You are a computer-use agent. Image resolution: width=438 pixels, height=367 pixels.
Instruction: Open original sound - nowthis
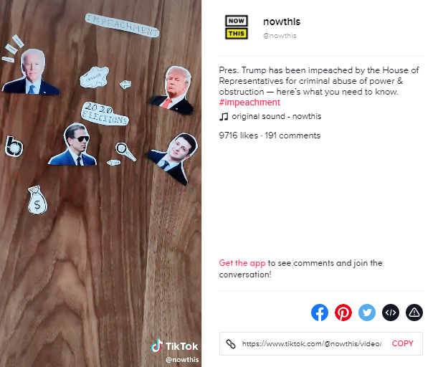click(x=277, y=116)
